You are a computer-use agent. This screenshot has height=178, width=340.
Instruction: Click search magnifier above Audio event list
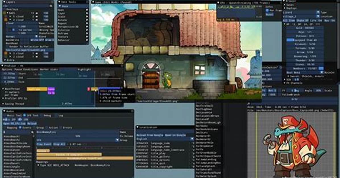coord(32,132)
